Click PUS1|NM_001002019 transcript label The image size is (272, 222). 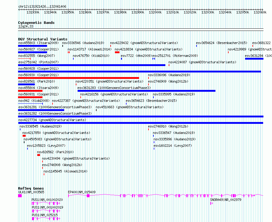coord(47,207)
